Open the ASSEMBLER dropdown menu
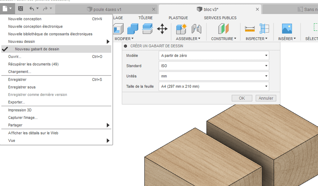This screenshot has height=186, width=318. (188, 39)
